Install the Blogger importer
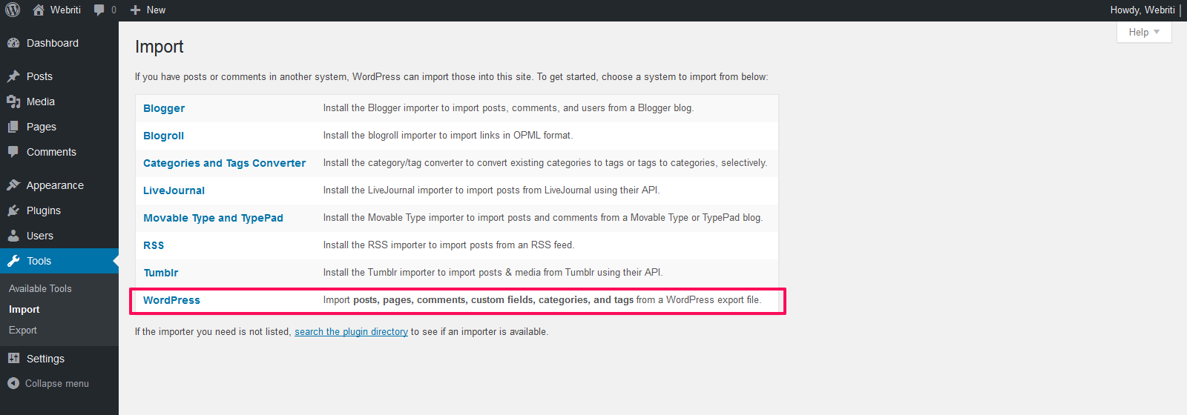Viewport: 1187px width, 415px height. point(164,108)
